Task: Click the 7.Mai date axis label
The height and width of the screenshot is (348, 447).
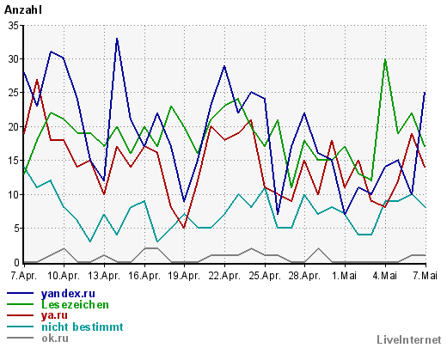Action: point(426,276)
